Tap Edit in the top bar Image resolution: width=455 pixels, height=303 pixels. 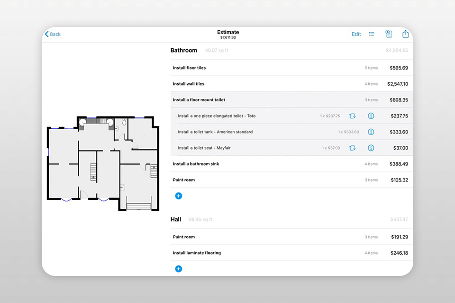pyautogui.click(x=356, y=34)
